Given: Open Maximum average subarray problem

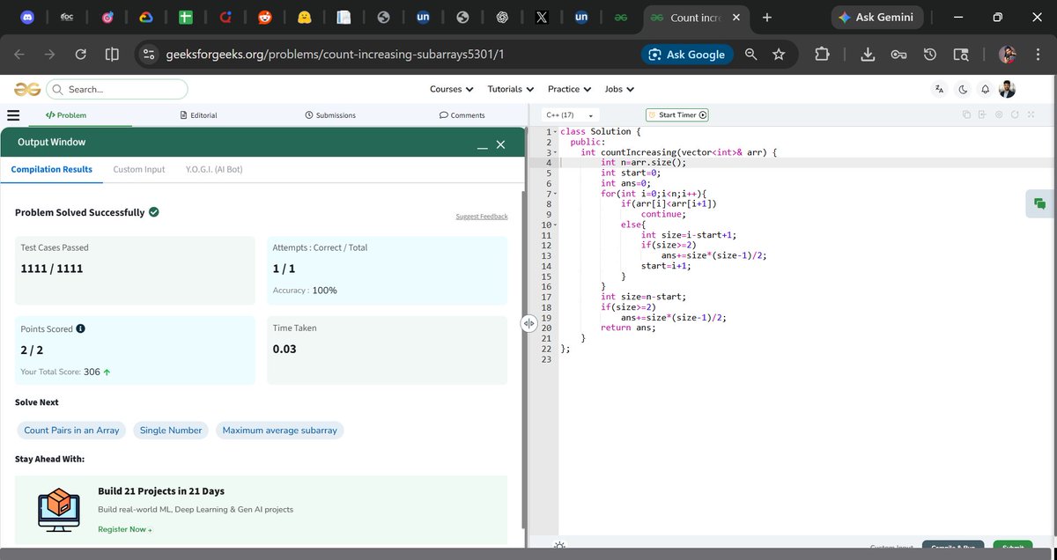Looking at the screenshot, I should [x=279, y=431].
